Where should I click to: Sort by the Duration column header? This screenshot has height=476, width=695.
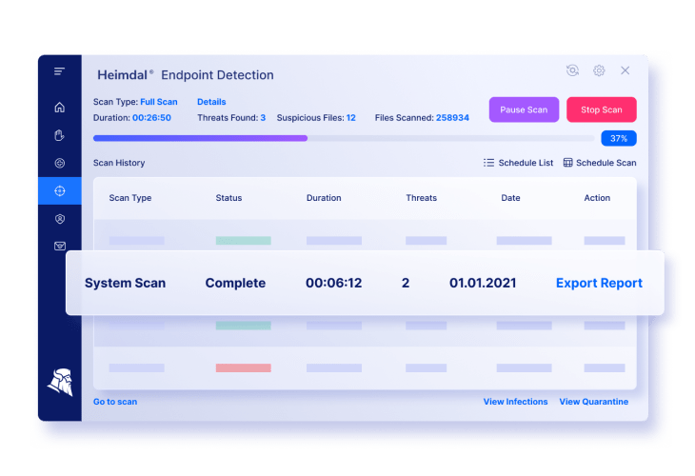(324, 198)
